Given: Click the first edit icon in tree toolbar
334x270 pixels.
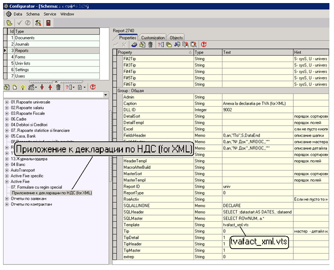Looking at the screenshot, I should point(7,87).
